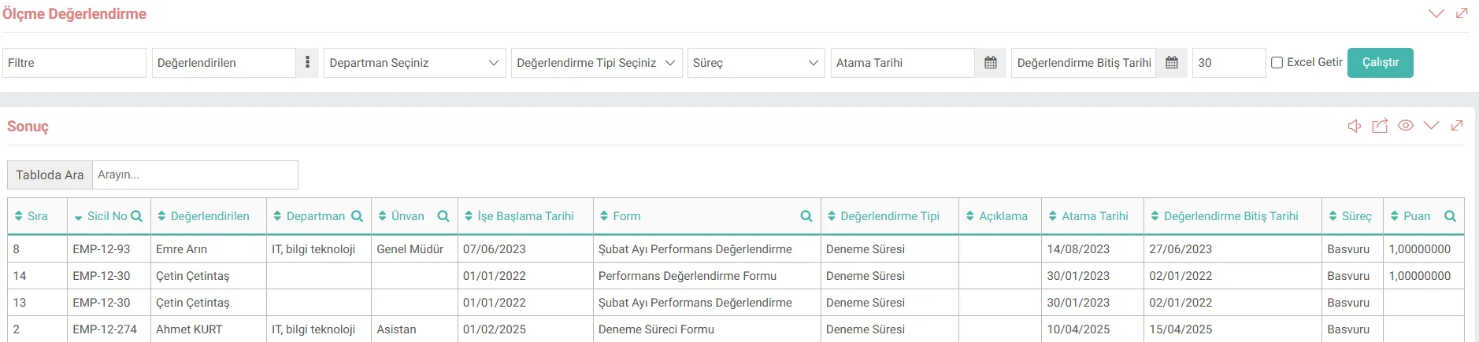This screenshot has height=342, width=1479.
Task: Click the three-dot icon beside Değerlendirilen field
Action: click(x=307, y=63)
